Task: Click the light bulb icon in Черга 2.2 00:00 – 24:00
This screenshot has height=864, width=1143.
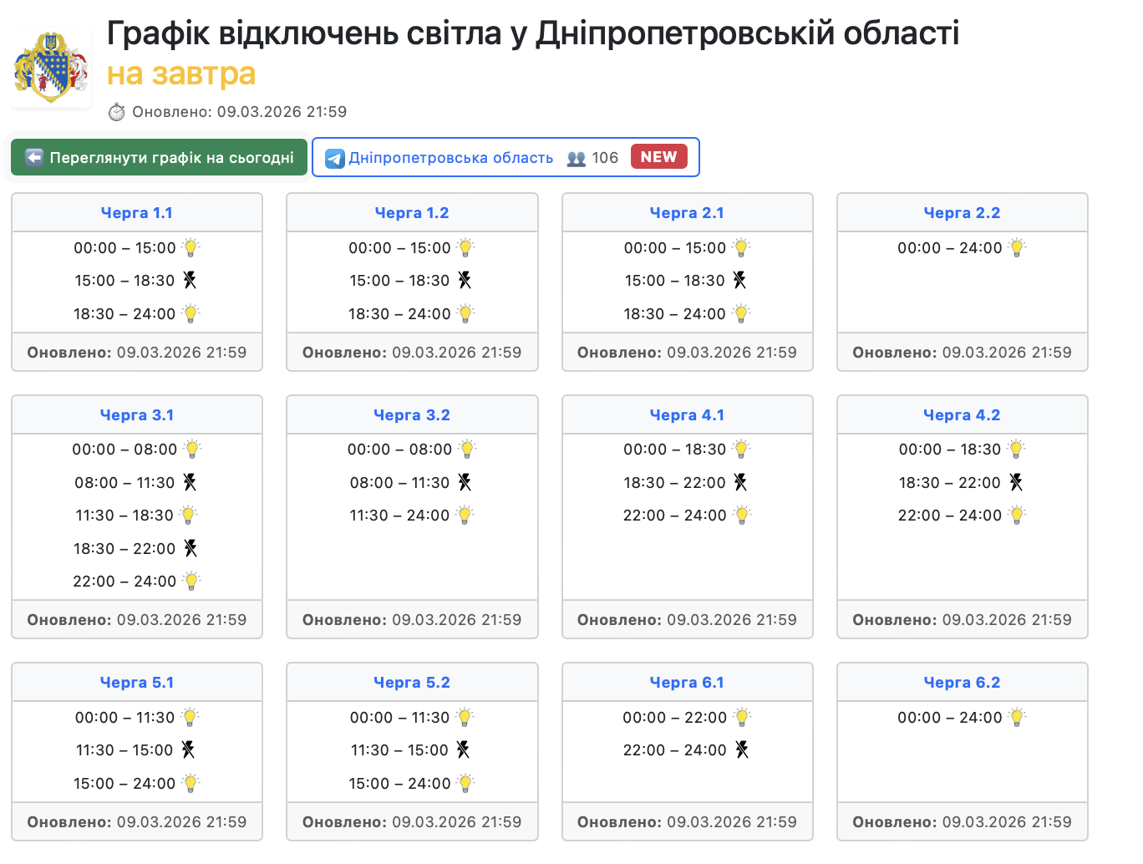Action: (1016, 248)
